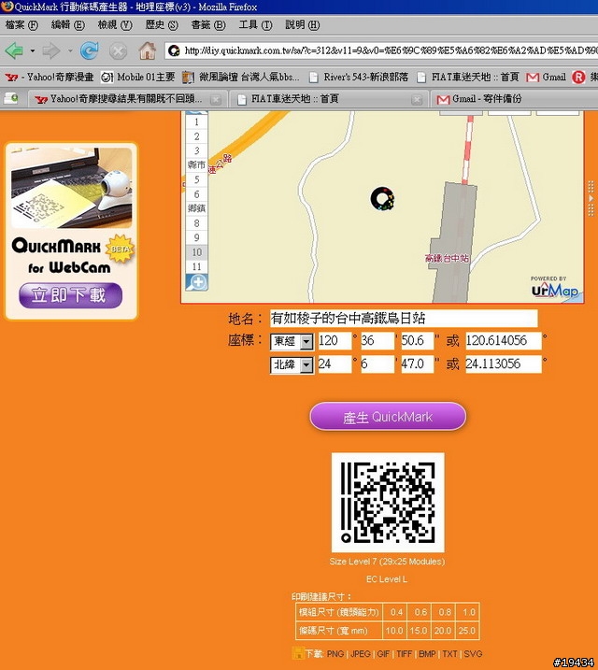Go back with the green arrow
Image resolution: width=598 pixels, height=670 pixels.
pyautogui.click(x=15, y=50)
